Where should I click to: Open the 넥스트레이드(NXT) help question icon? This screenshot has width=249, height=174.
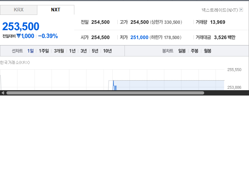click(241, 10)
